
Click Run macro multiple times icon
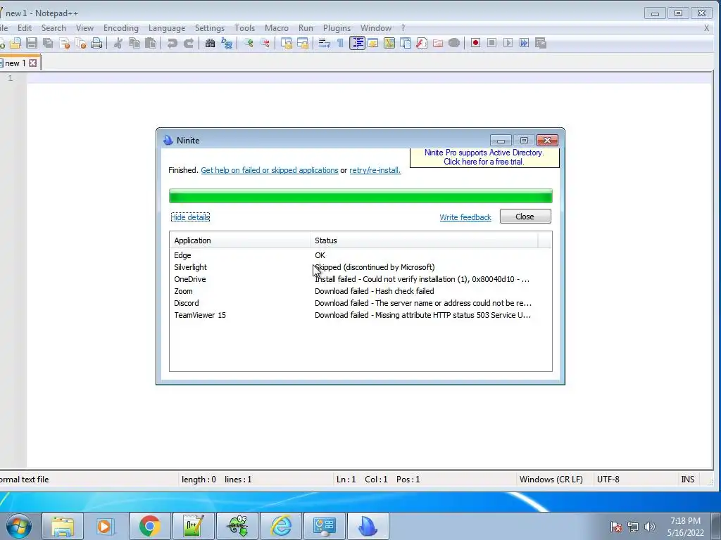[524, 43]
